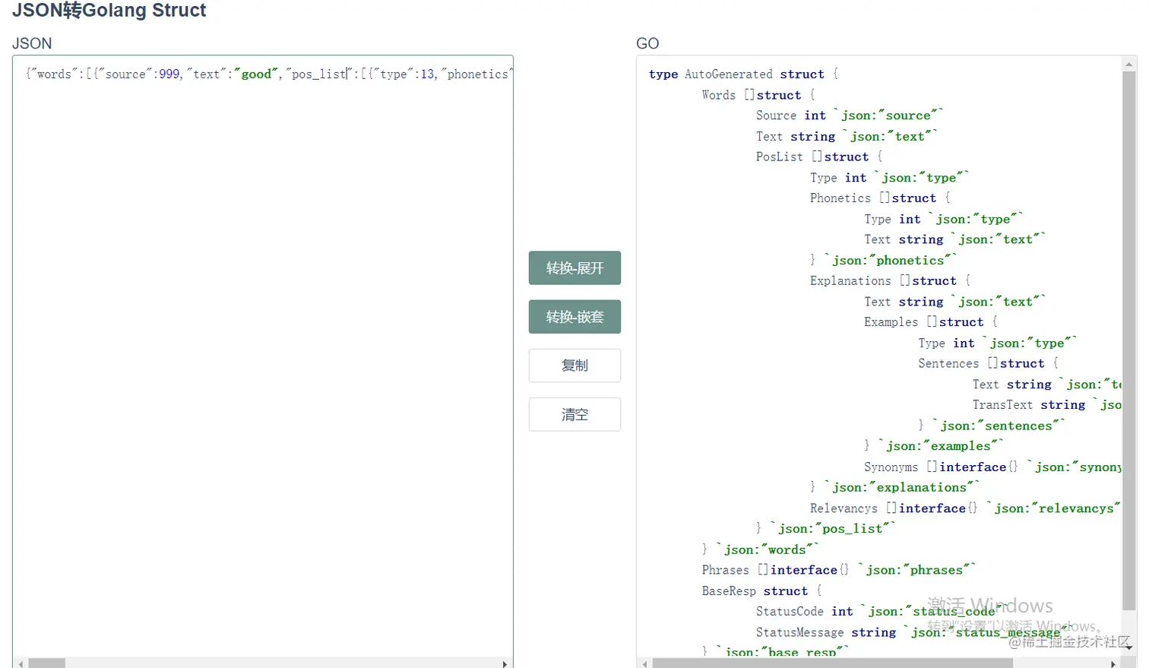The width and height of the screenshot is (1149, 668).
Task: Click the 'Relevancys []interface{}' line
Action: [x=965, y=508]
